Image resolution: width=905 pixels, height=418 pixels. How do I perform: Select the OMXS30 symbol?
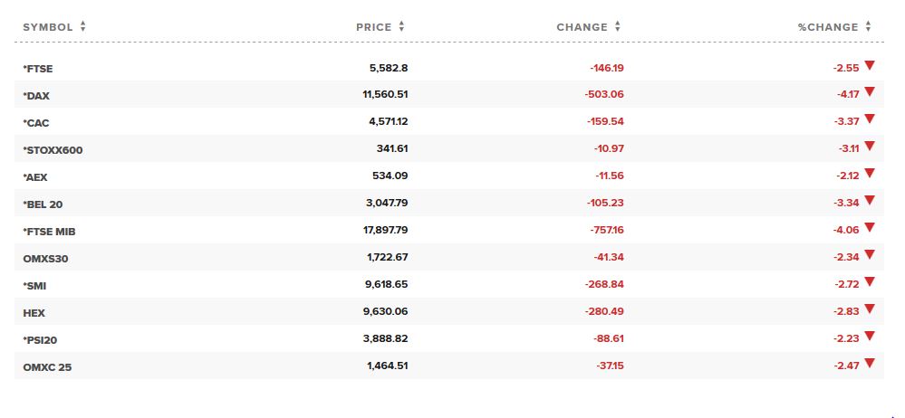point(45,258)
